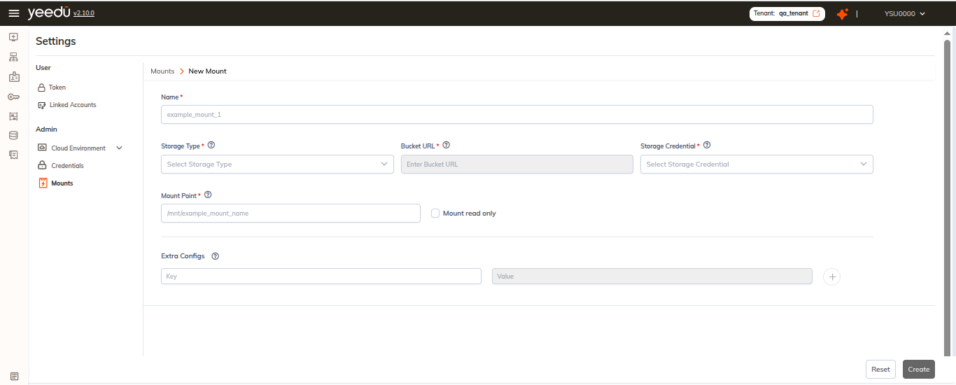Open the database sidebar icon

point(13,135)
